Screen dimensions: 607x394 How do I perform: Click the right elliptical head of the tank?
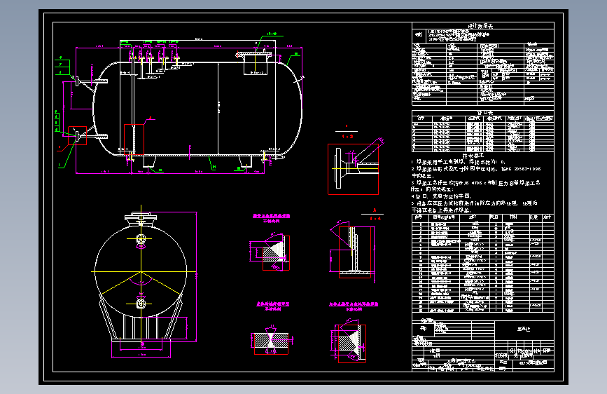pyautogui.click(x=290, y=109)
